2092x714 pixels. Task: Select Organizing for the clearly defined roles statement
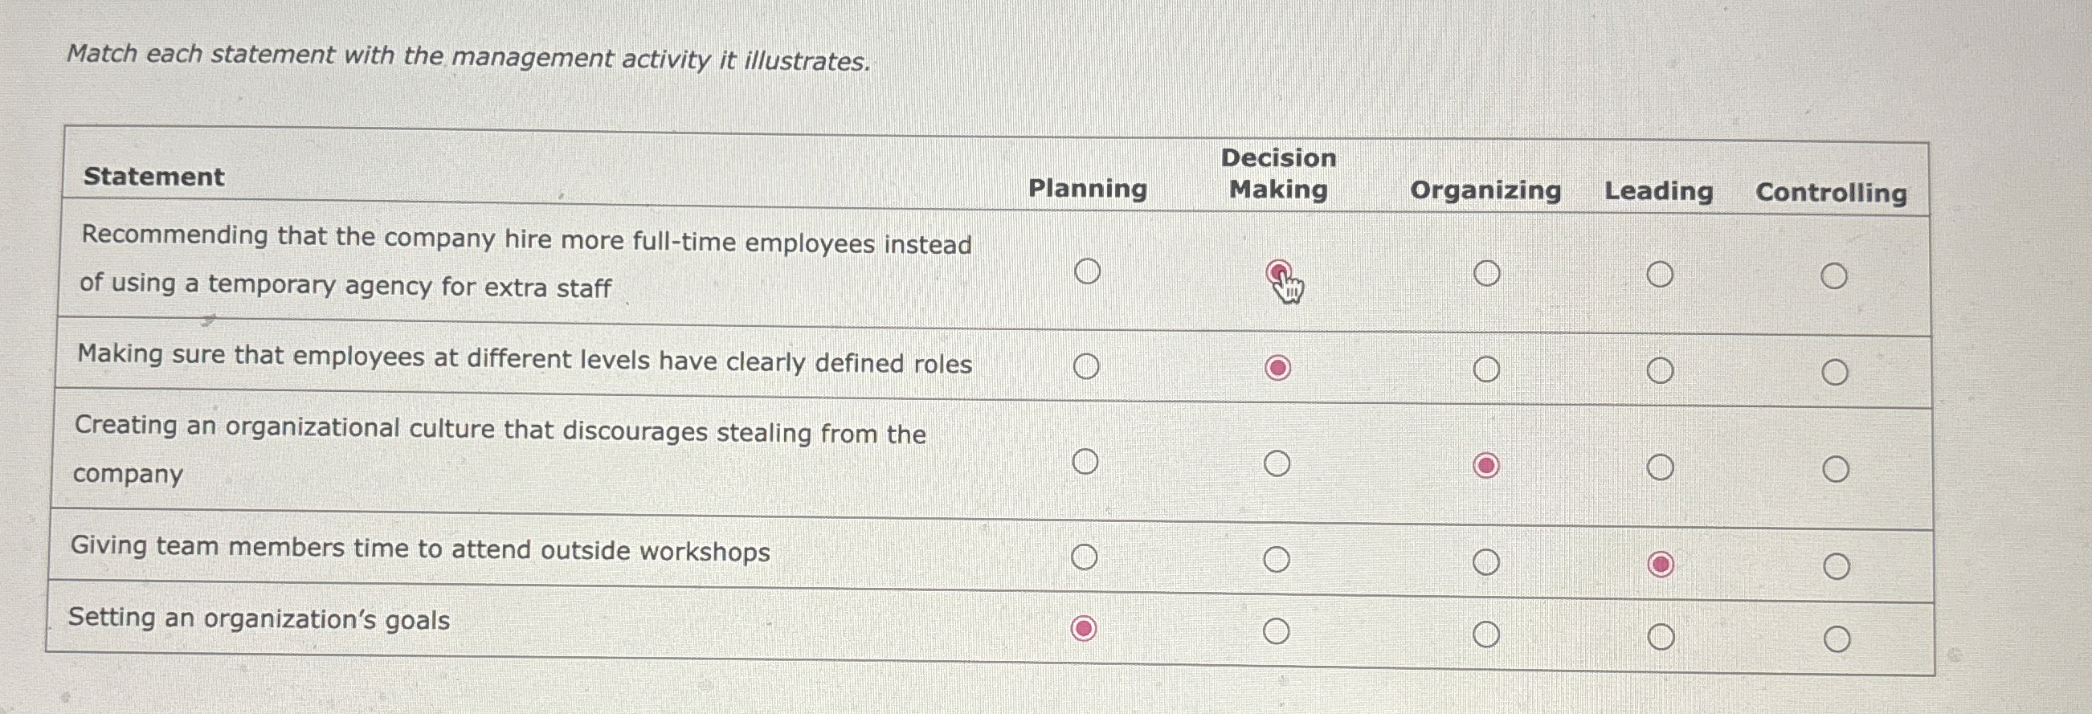tap(1488, 368)
